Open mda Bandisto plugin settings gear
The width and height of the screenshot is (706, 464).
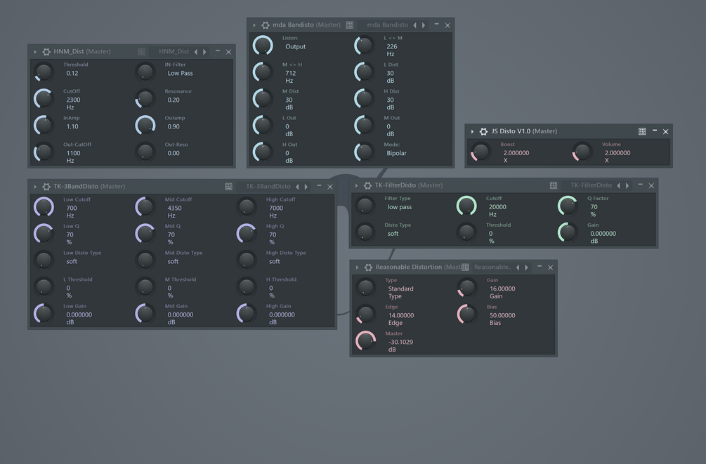point(266,25)
